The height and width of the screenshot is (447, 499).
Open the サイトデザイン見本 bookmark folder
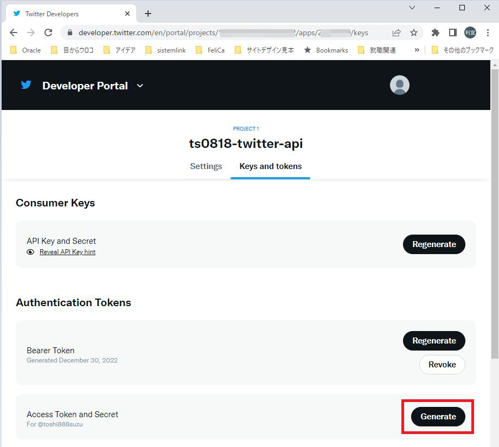click(265, 50)
